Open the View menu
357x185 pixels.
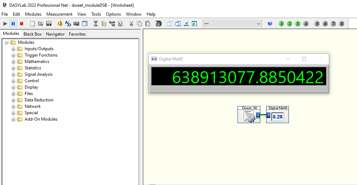82,14
